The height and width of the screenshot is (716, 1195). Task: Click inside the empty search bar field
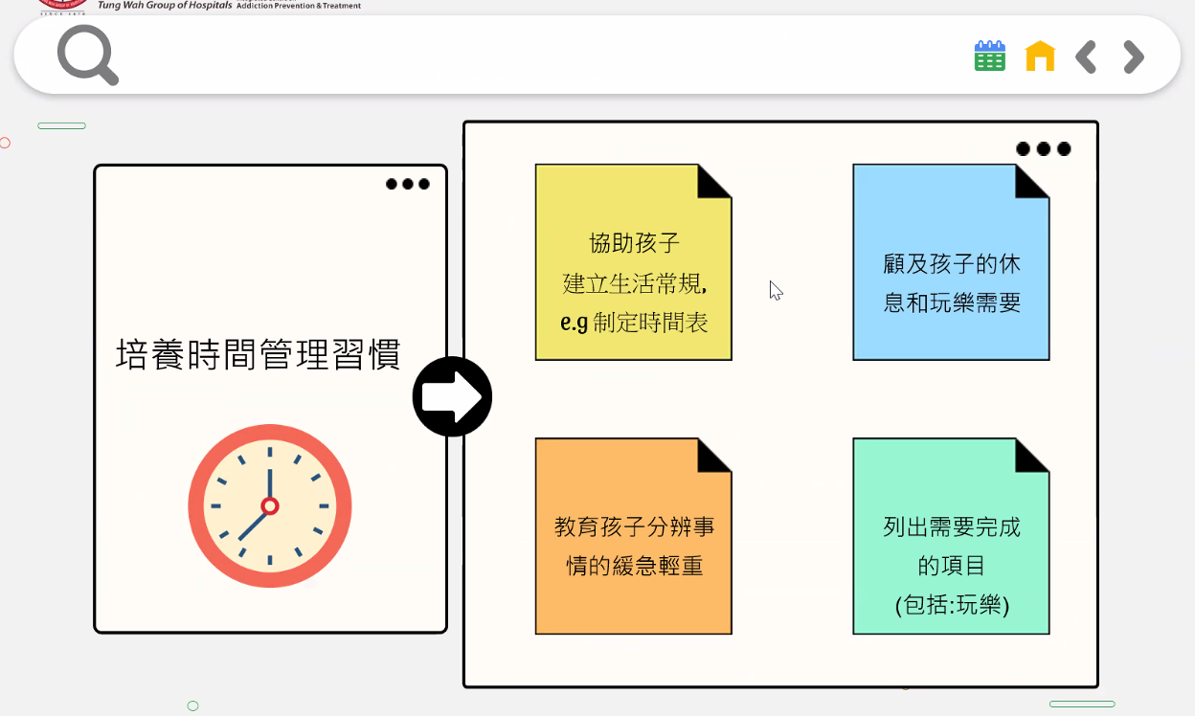pyautogui.click(x=536, y=56)
